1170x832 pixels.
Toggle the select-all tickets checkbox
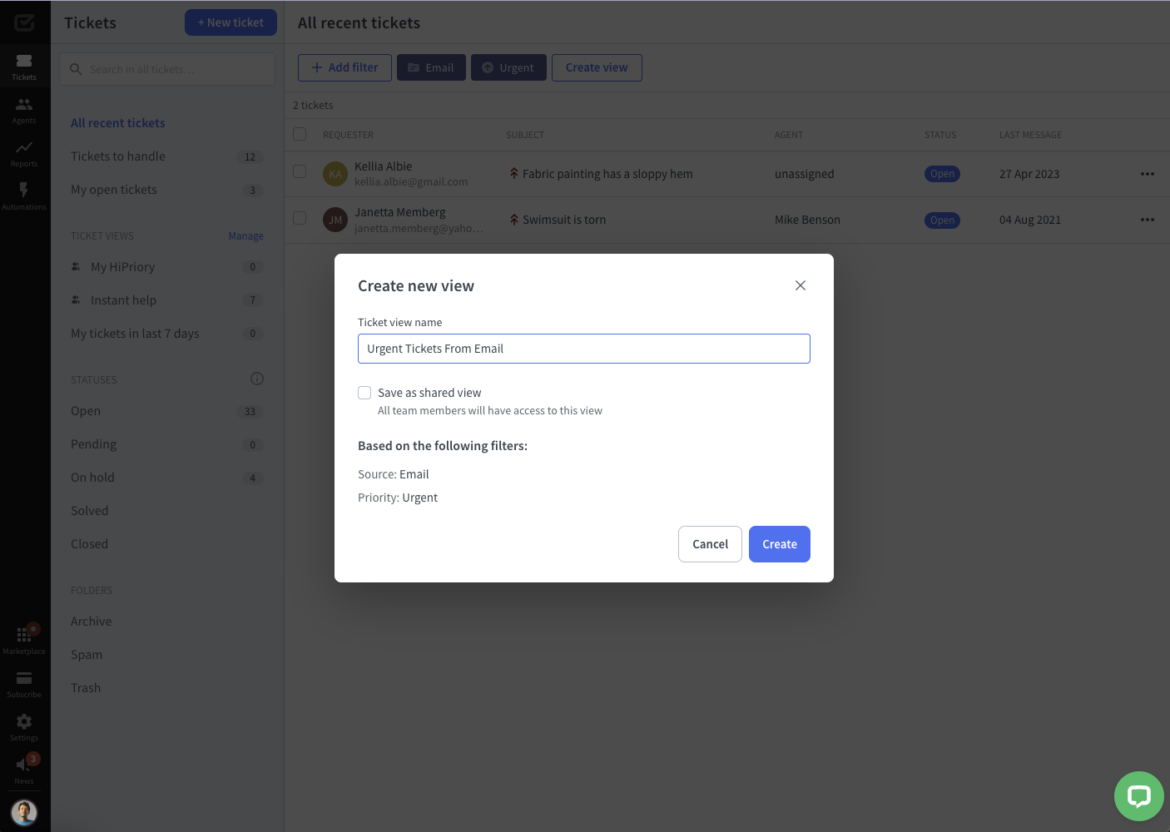click(x=300, y=134)
